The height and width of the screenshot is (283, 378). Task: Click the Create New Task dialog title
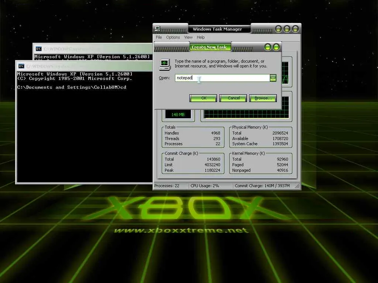coord(209,47)
